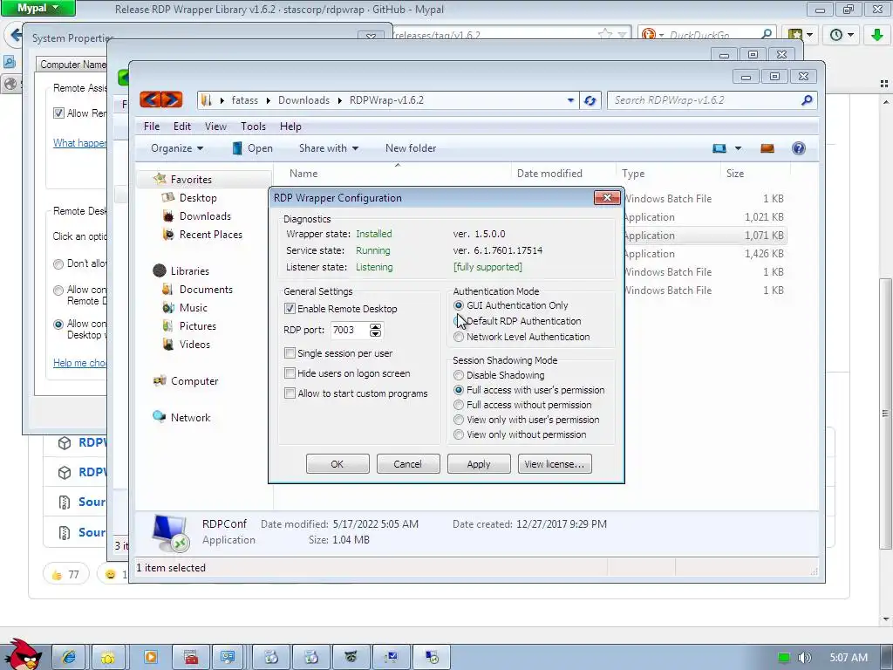893x670 pixels.
Task: Open the File menu in Explorer
Action: 152,126
